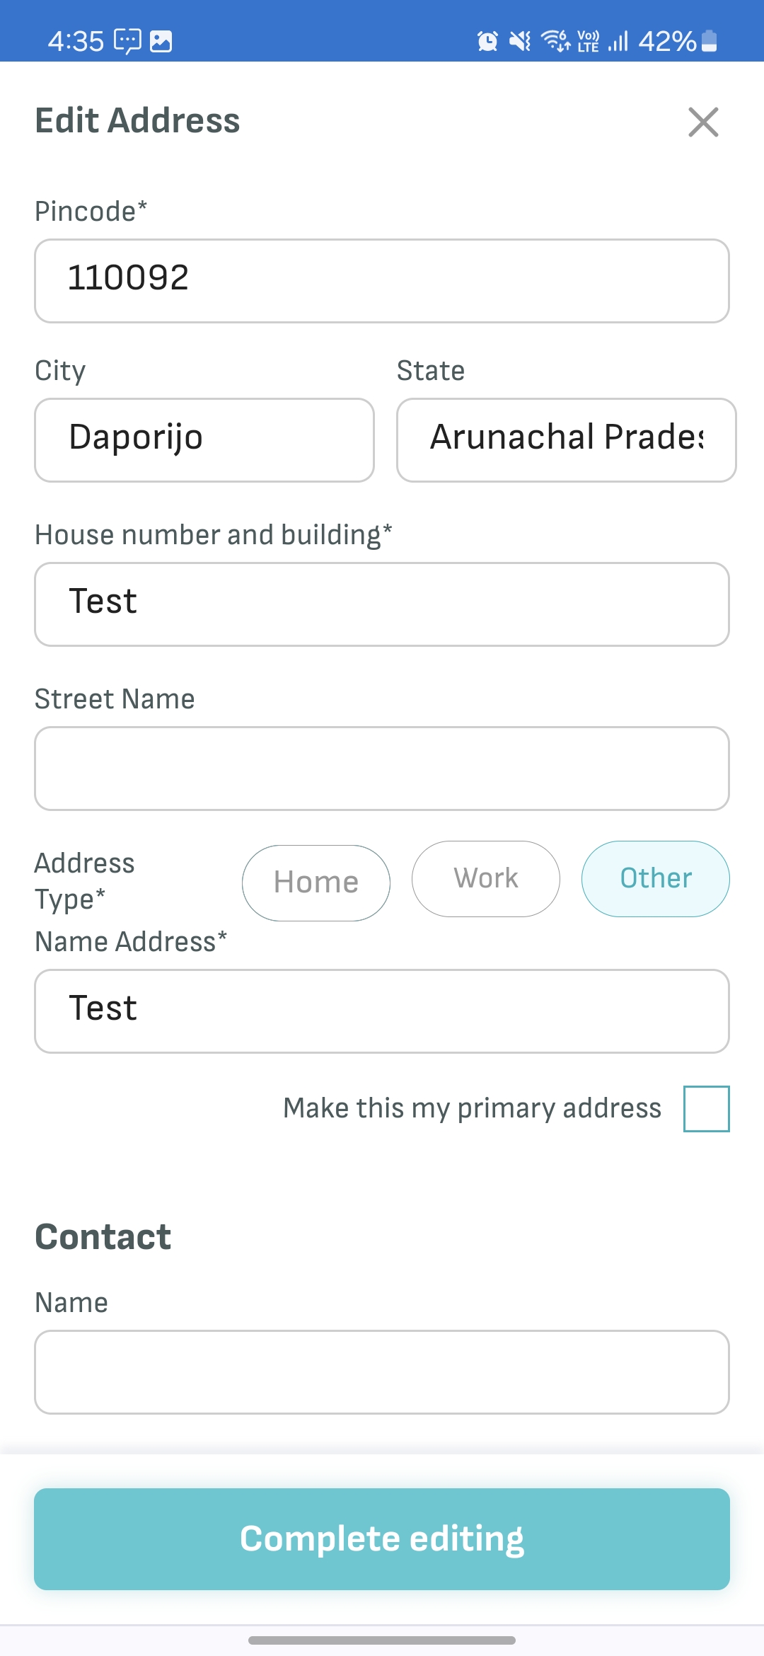This screenshot has width=764, height=1656.
Task: Select Home address type
Action: click(x=316, y=882)
